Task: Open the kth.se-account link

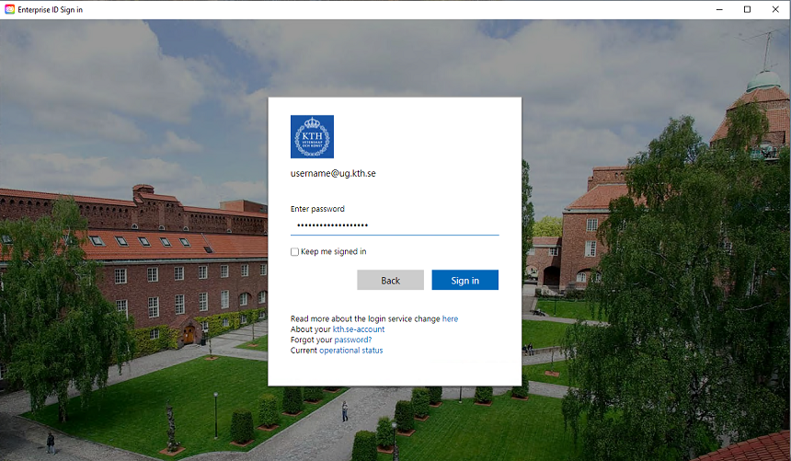Action: (359, 329)
